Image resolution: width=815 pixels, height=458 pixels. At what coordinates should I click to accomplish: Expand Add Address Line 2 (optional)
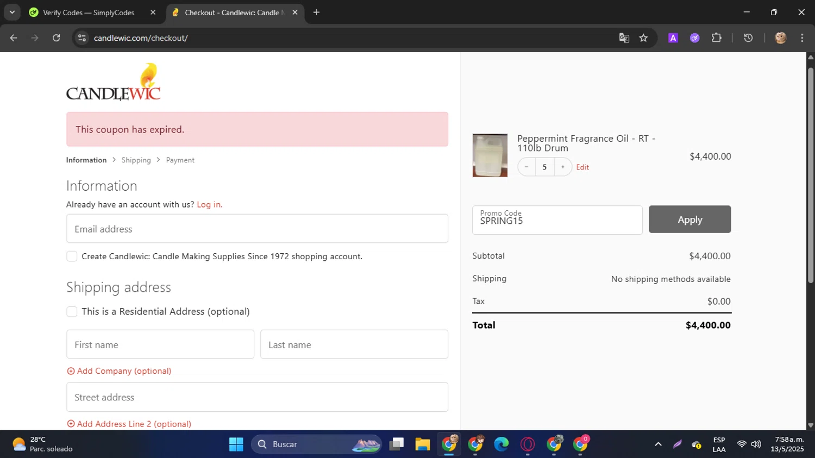coord(129,424)
